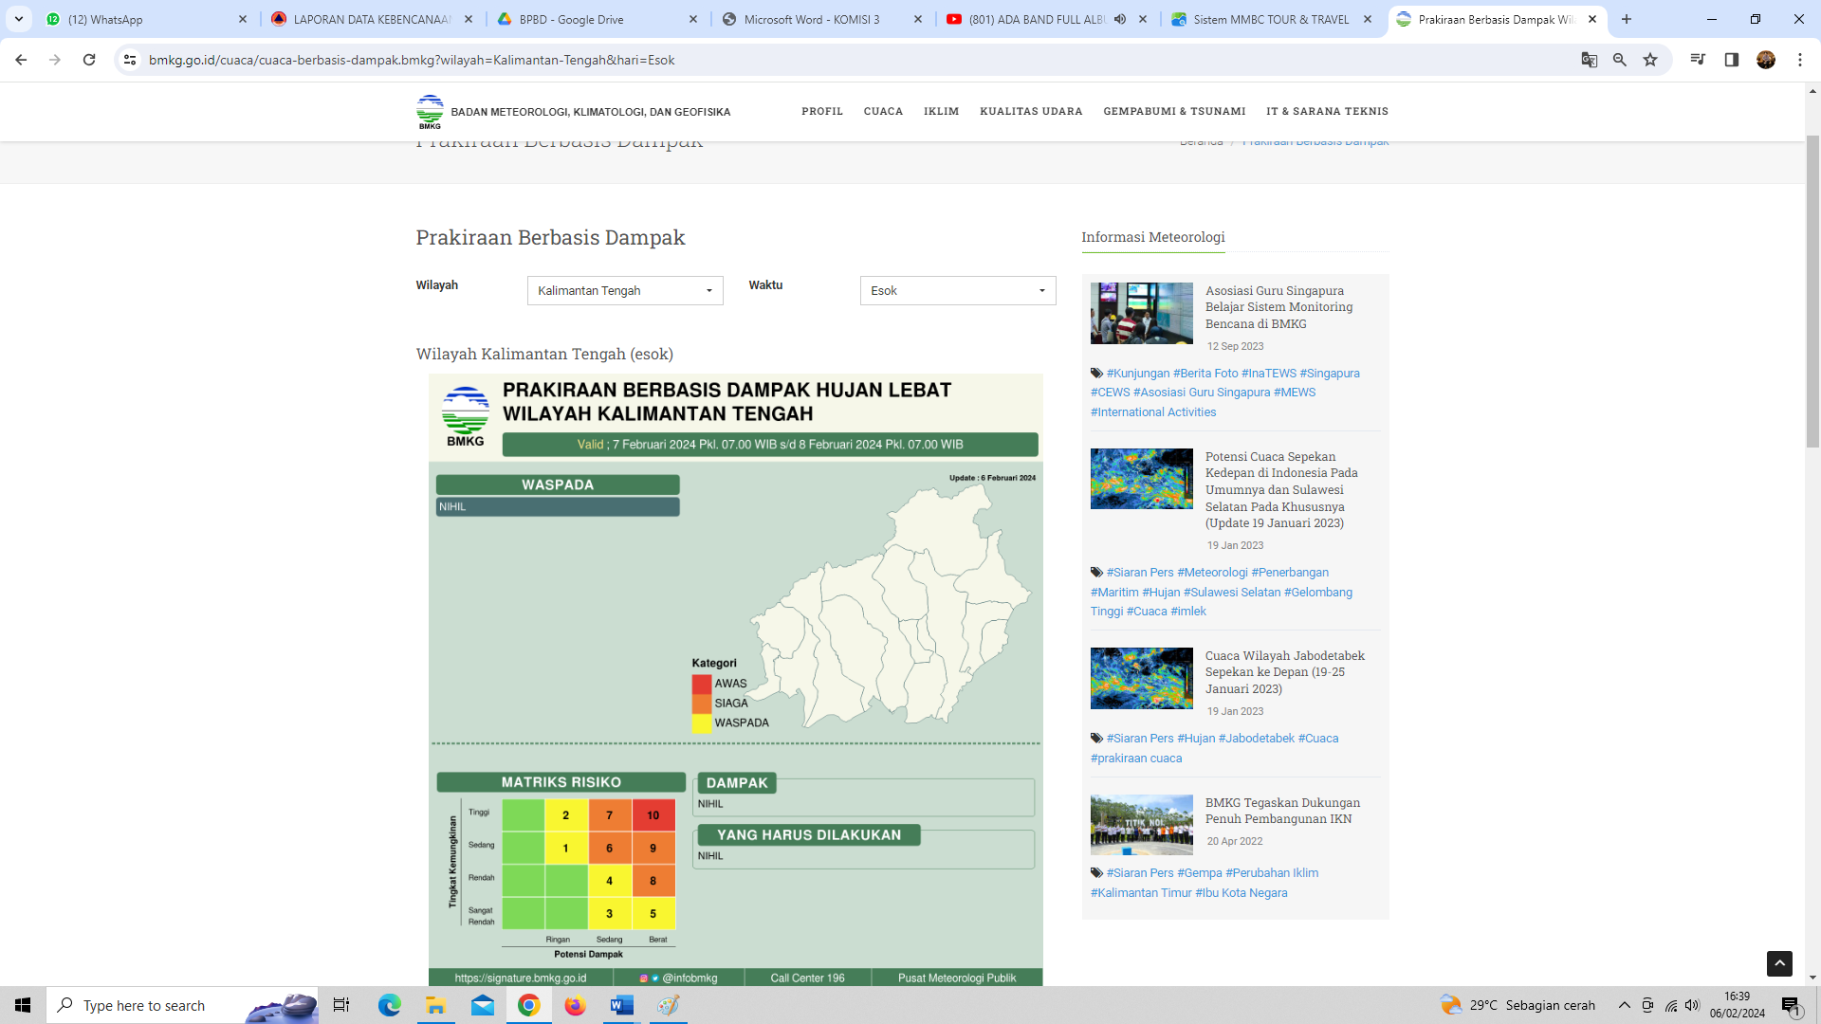Open the weather widget showing 29°C
The image size is (1821, 1024).
click(1517, 1005)
